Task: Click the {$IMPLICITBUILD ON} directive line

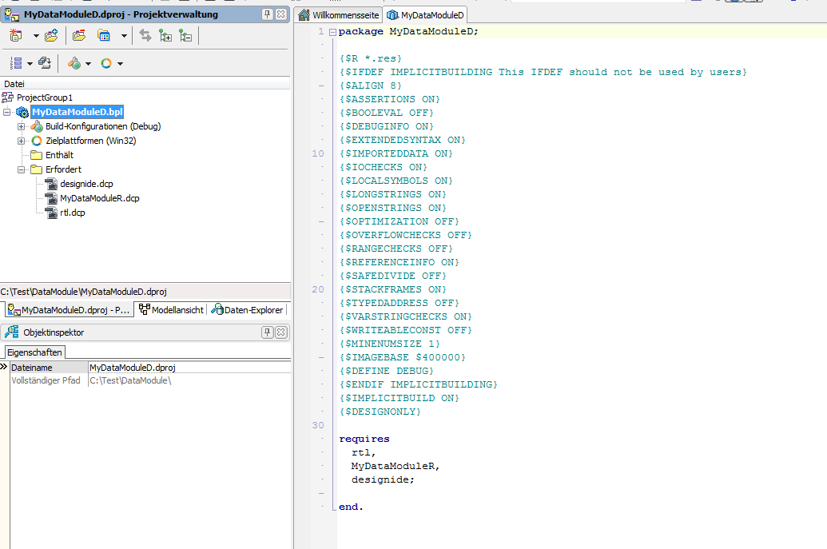Action: [x=400, y=398]
